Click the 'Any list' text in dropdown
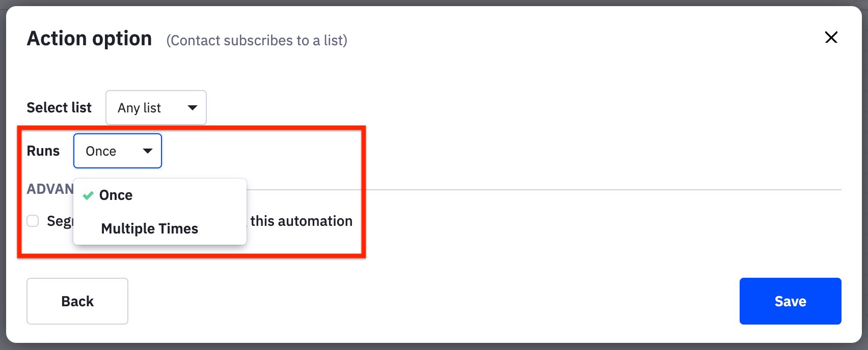This screenshot has width=868, height=350. [139, 108]
